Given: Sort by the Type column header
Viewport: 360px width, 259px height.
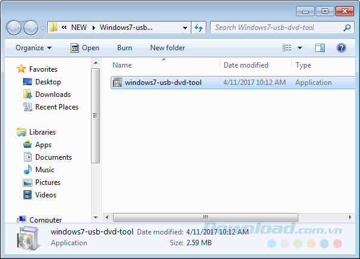Looking at the screenshot, I should pyautogui.click(x=303, y=65).
